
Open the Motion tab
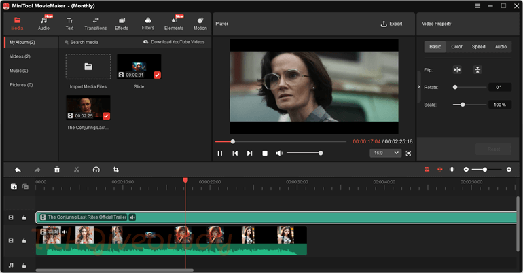(200, 24)
